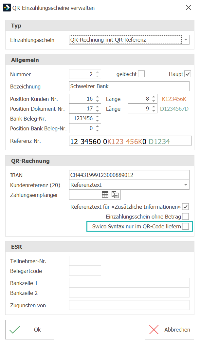Click the Belegartcode field

[85, 271]
